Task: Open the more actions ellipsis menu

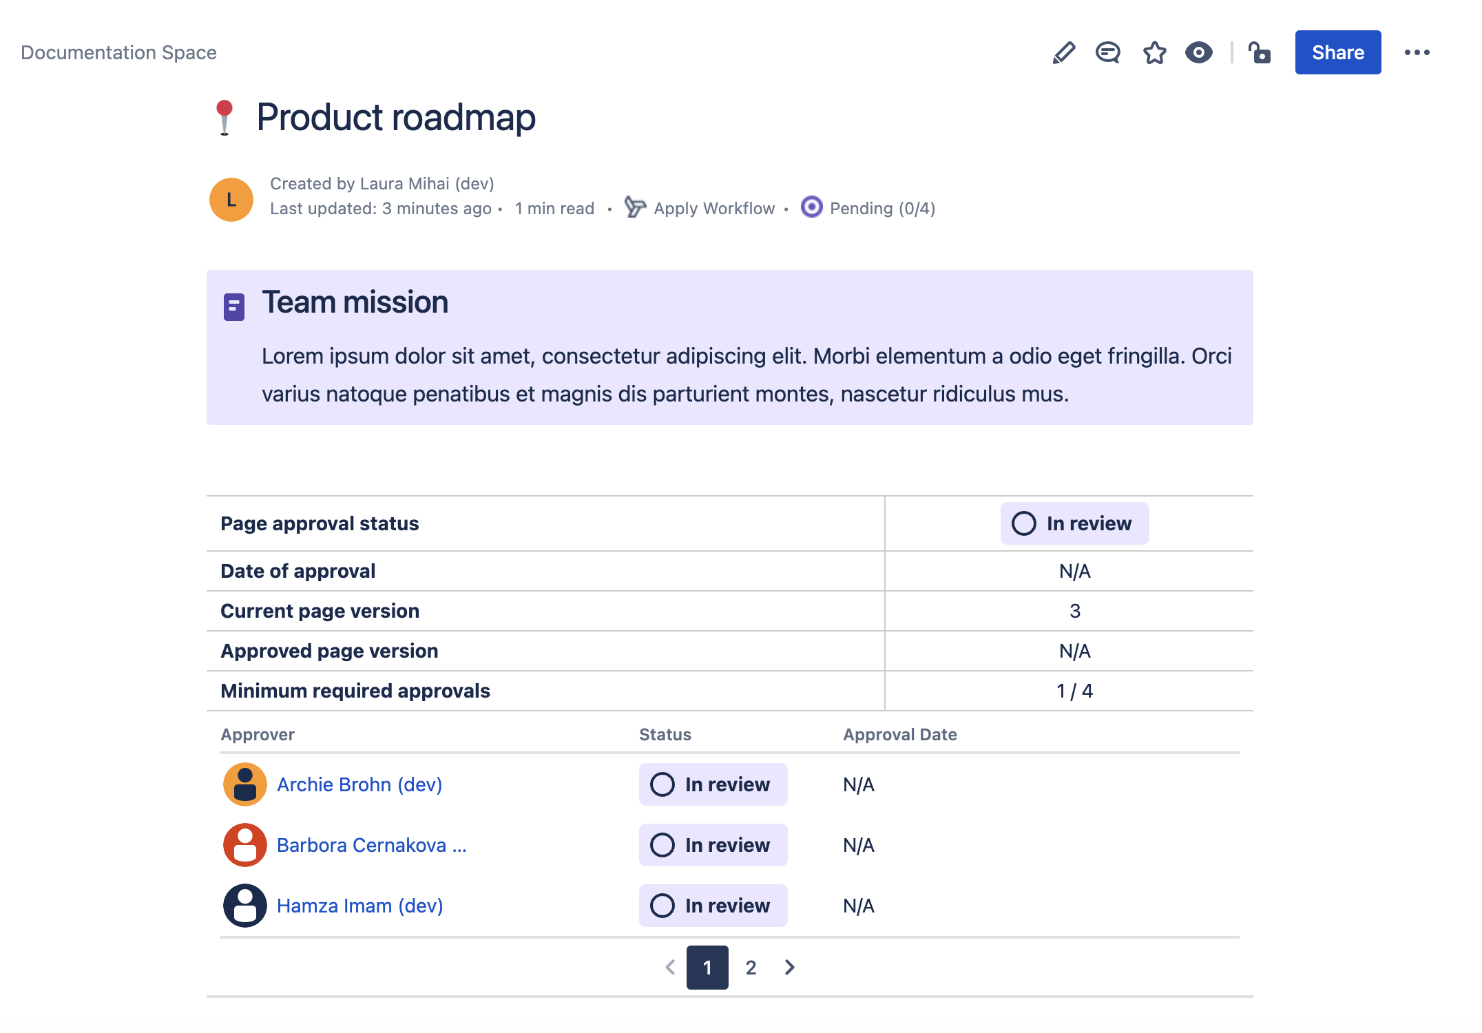Action: (1417, 53)
